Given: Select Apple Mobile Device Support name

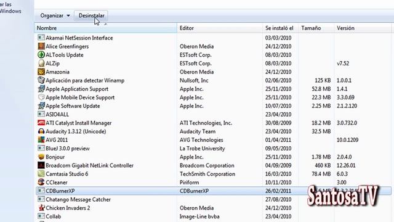Looking at the screenshot, I should coord(80,97).
